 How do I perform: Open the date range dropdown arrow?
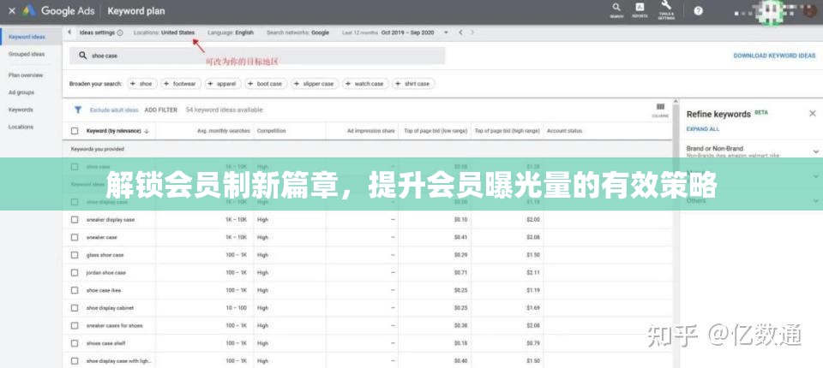(x=446, y=33)
